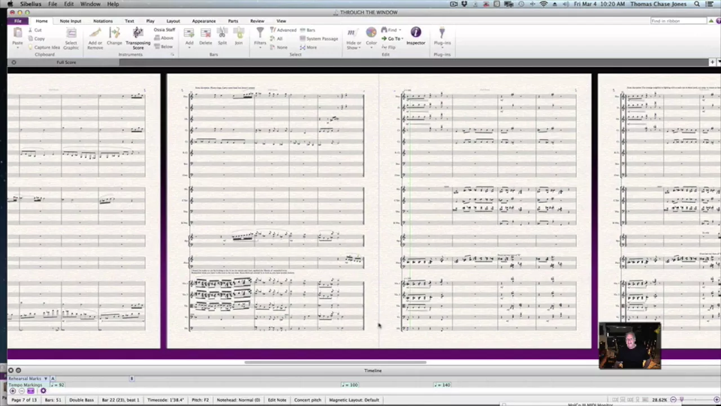Toggle the purple timeline view icon
This screenshot has height=406, width=721.
pos(30,391)
